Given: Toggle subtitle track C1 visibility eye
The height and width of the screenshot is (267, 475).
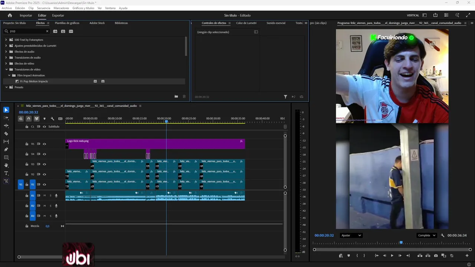Looking at the screenshot, I should (x=44, y=126).
